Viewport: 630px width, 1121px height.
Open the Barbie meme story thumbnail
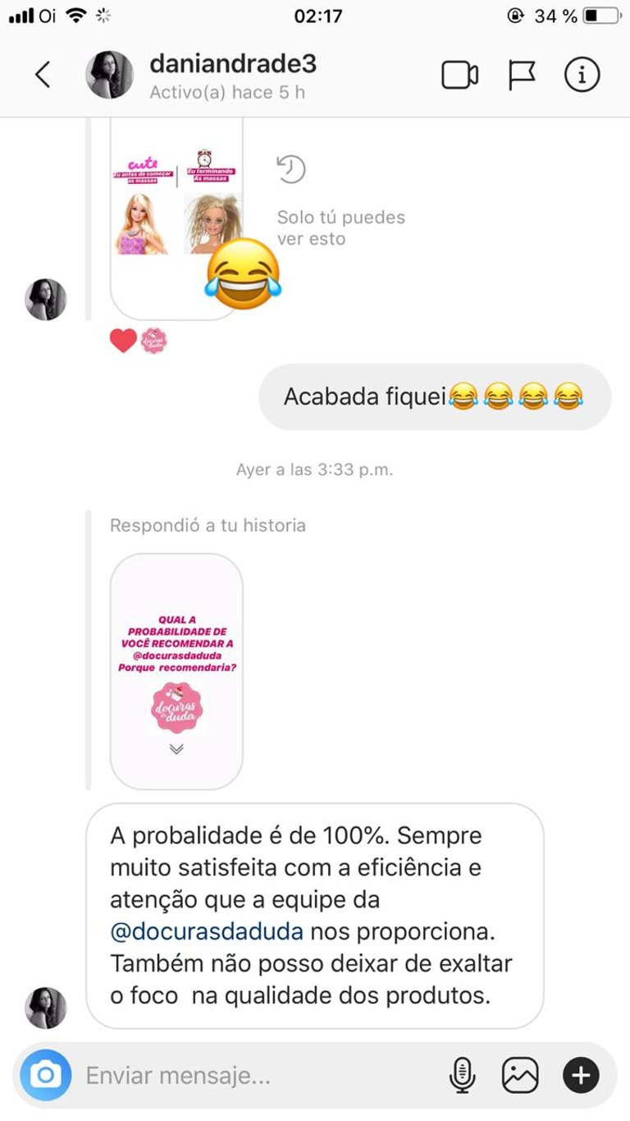[x=176, y=218]
